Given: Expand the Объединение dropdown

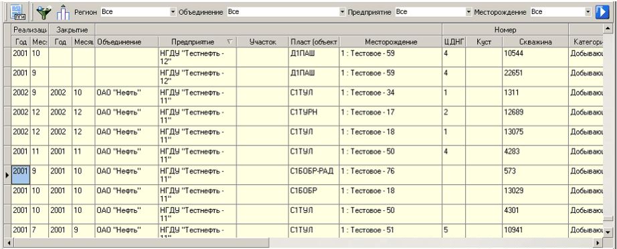Looking at the screenshot, I should (x=341, y=12).
